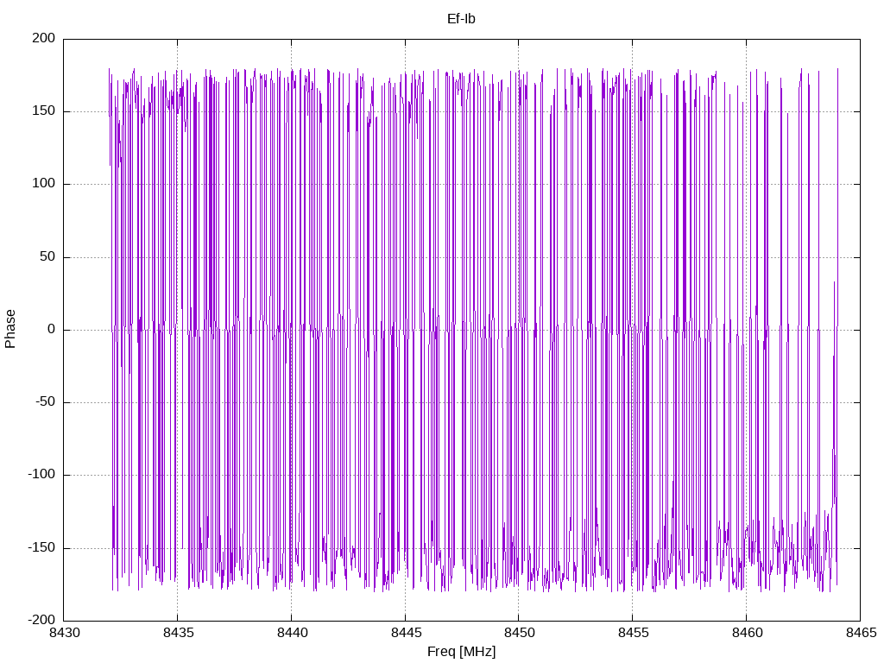884x663 pixels.
Task: Click x-axis tick label 8465
Action: 861,633
